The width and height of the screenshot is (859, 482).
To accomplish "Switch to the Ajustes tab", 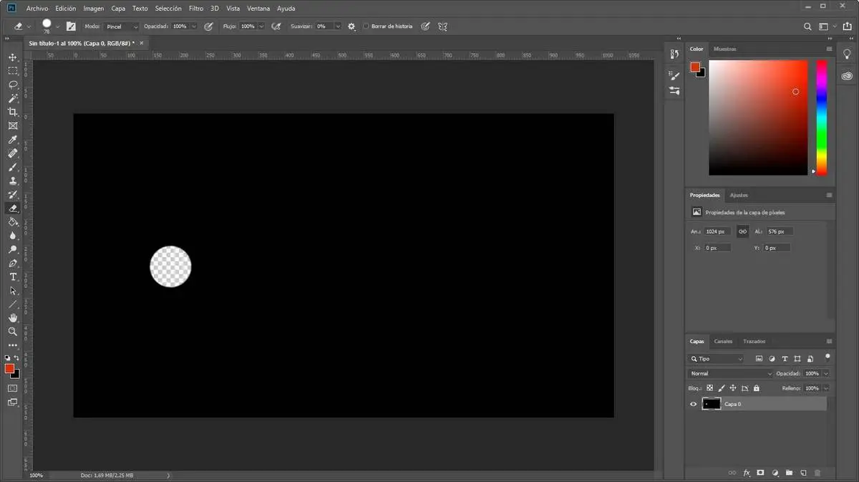I will click(x=739, y=196).
